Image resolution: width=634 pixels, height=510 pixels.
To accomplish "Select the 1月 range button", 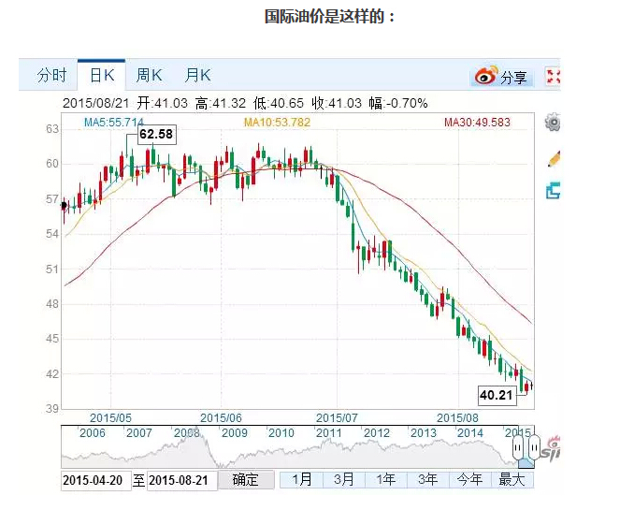I will (302, 479).
